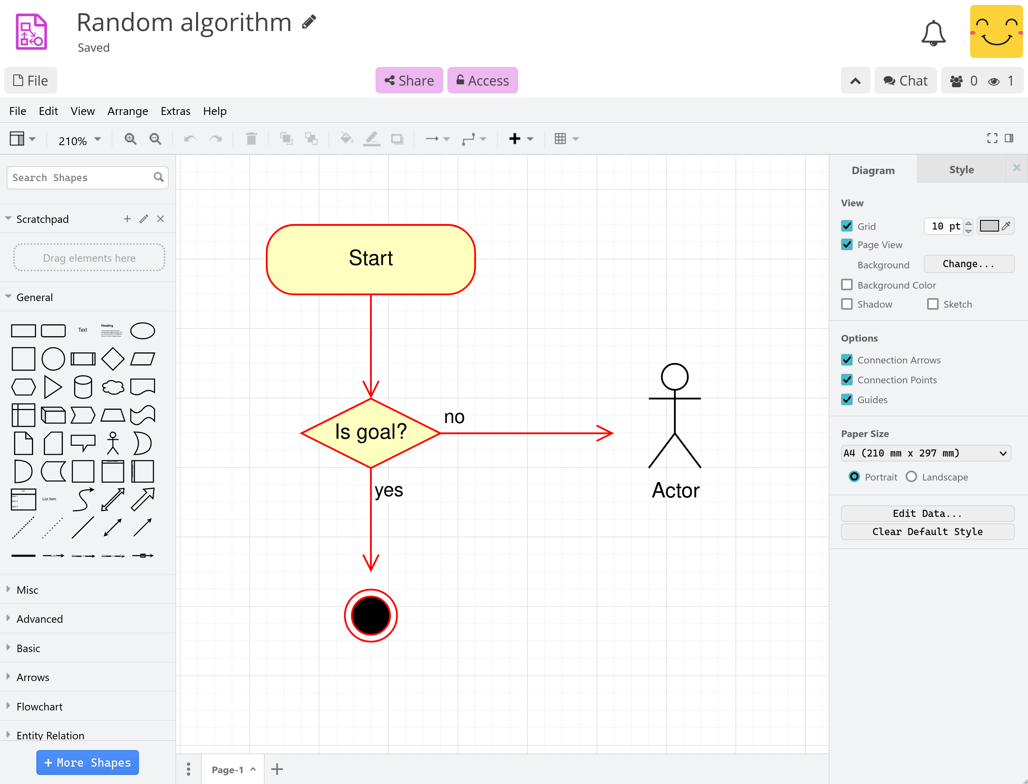Open the View menu
The image size is (1028, 784).
pos(81,110)
